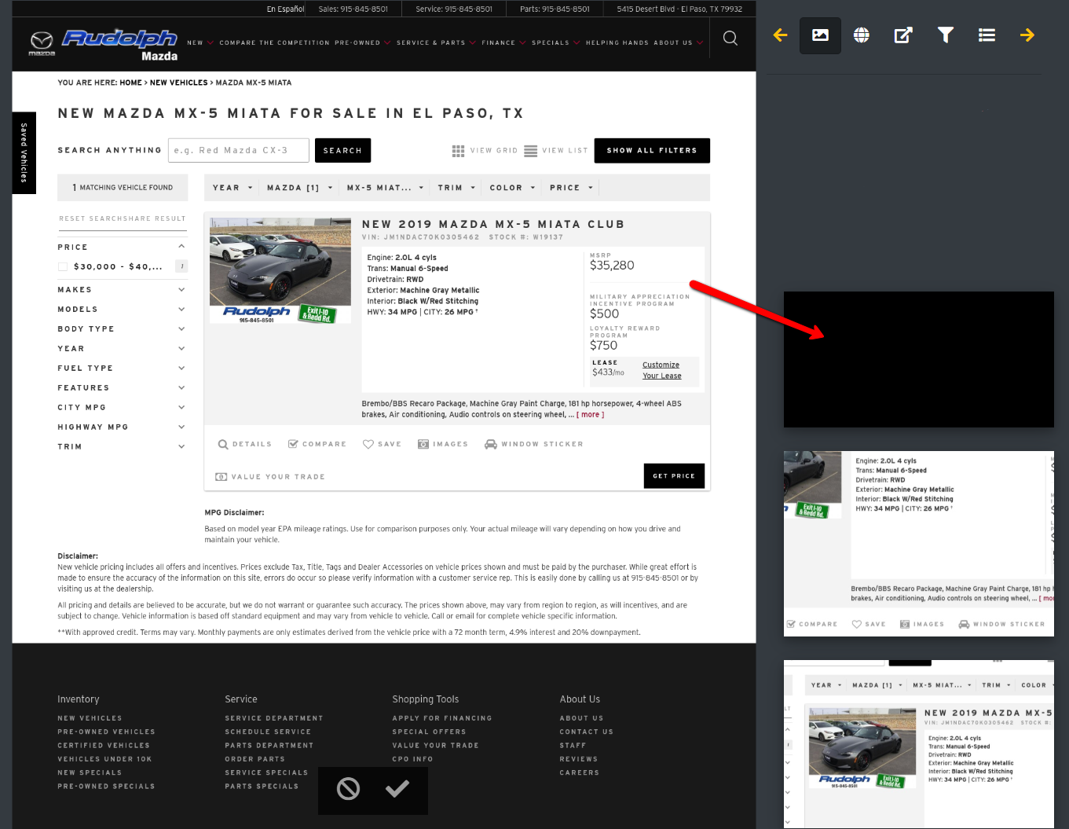This screenshot has height=829, width=1069.
Task: Expand the MAKES filter section
Action: pyautogui.click(x=122, y=289)
